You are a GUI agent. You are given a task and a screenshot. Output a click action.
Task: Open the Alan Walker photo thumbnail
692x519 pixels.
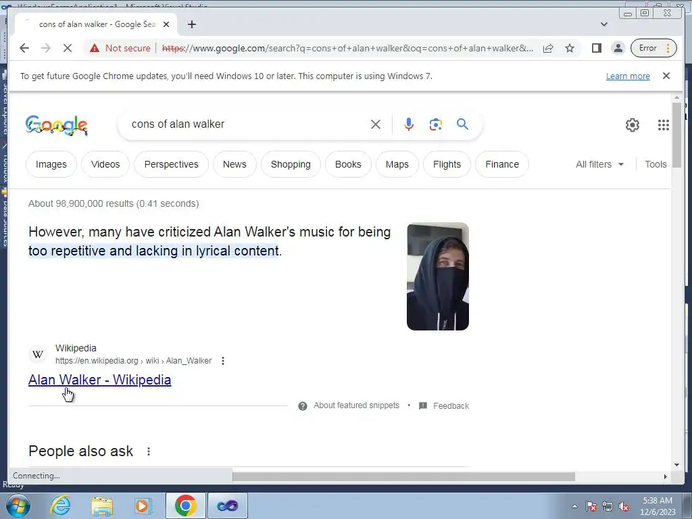438,276
